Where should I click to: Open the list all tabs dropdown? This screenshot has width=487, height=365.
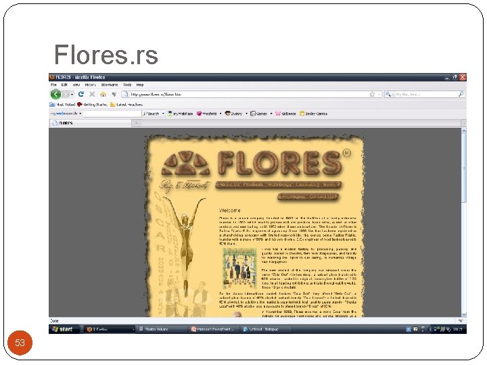coord(463,124)
